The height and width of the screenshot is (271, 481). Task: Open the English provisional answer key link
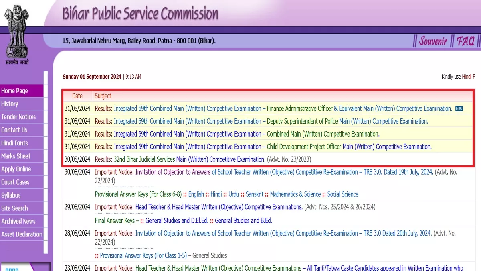click(x=196, y=194)
